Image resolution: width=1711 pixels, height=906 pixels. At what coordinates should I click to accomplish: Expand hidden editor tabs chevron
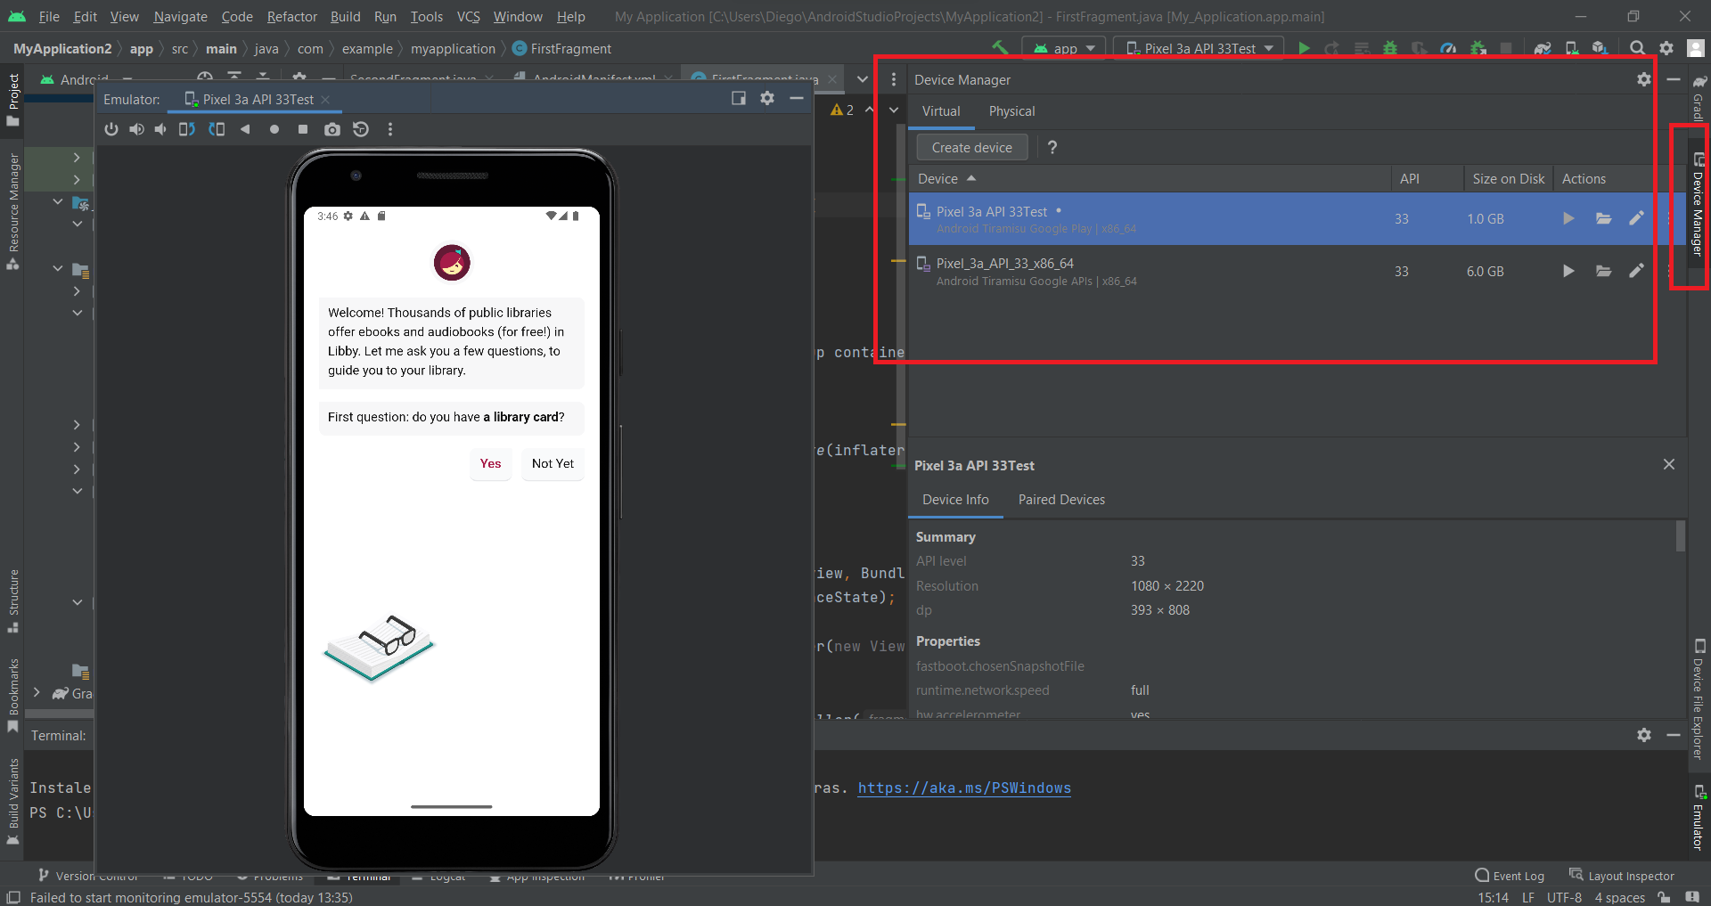tap(862, 79)
